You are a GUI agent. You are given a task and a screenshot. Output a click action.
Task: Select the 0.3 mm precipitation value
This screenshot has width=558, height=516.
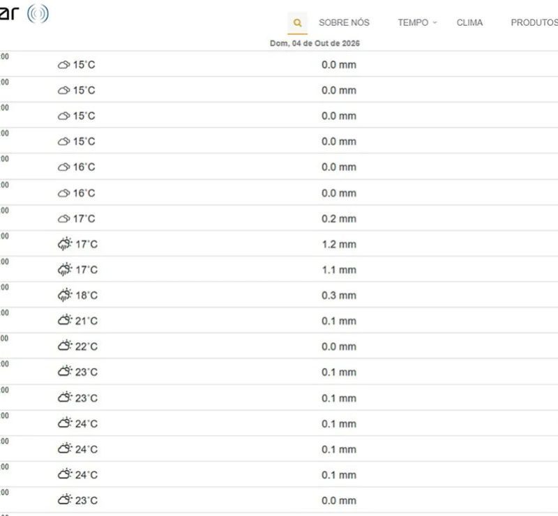point(339,296)
